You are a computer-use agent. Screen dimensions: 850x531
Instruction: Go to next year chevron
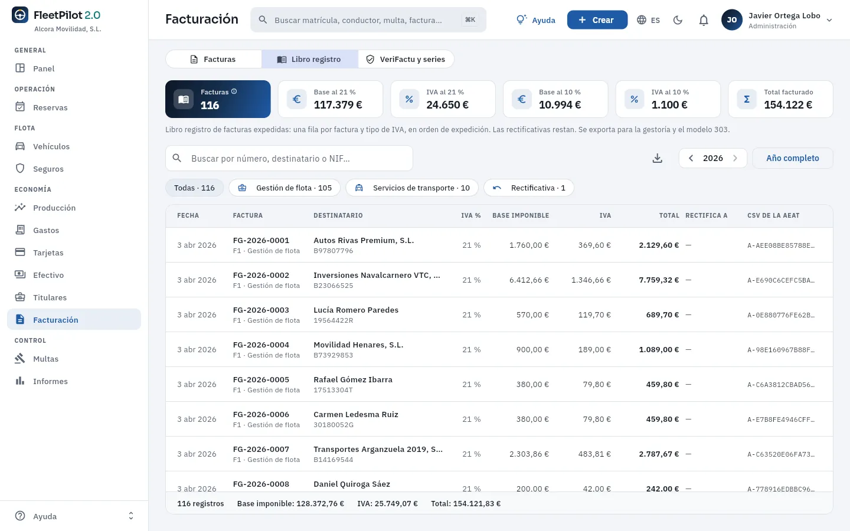tap(735, 158)
